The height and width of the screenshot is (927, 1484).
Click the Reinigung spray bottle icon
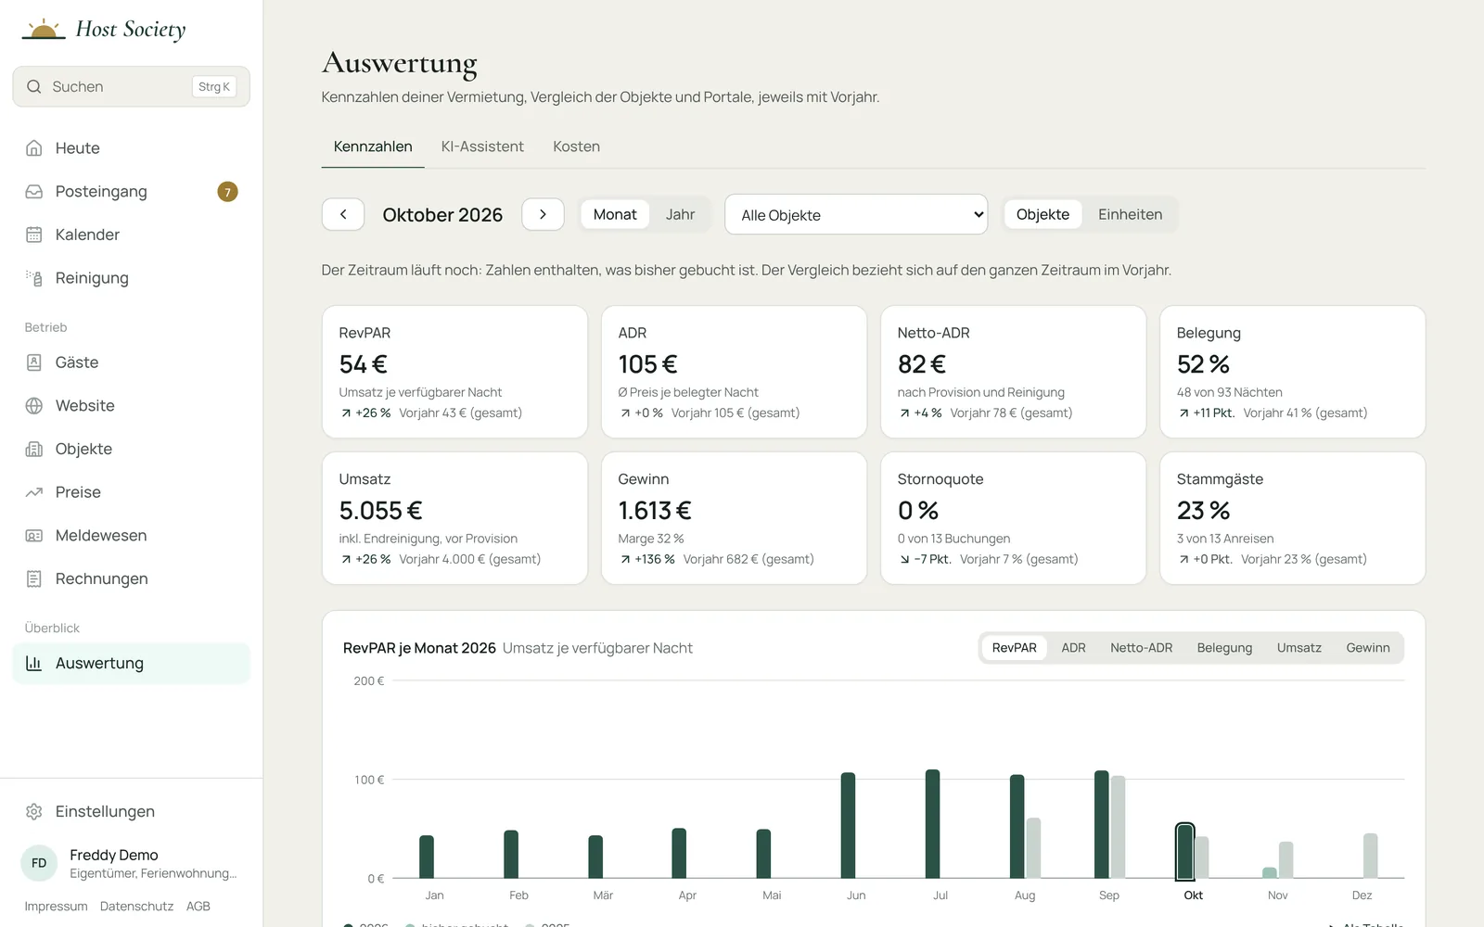pos(34,278)
